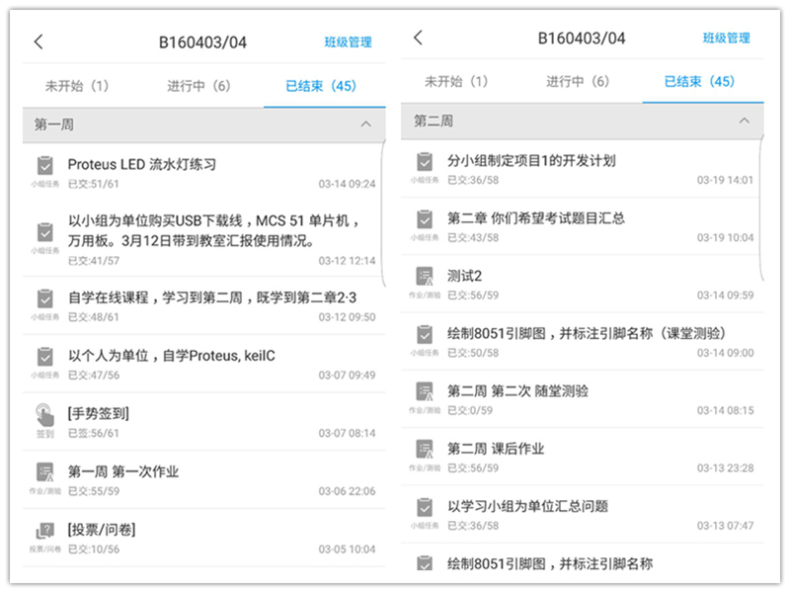790x593 pixels.
Task: Collapse the 第一周 section using its chevron
Action: (x=365, y=125)
